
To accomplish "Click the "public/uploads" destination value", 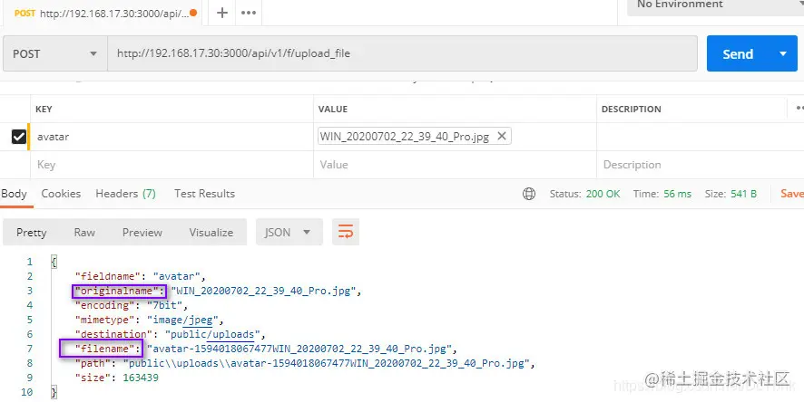I will coord(212,334).
